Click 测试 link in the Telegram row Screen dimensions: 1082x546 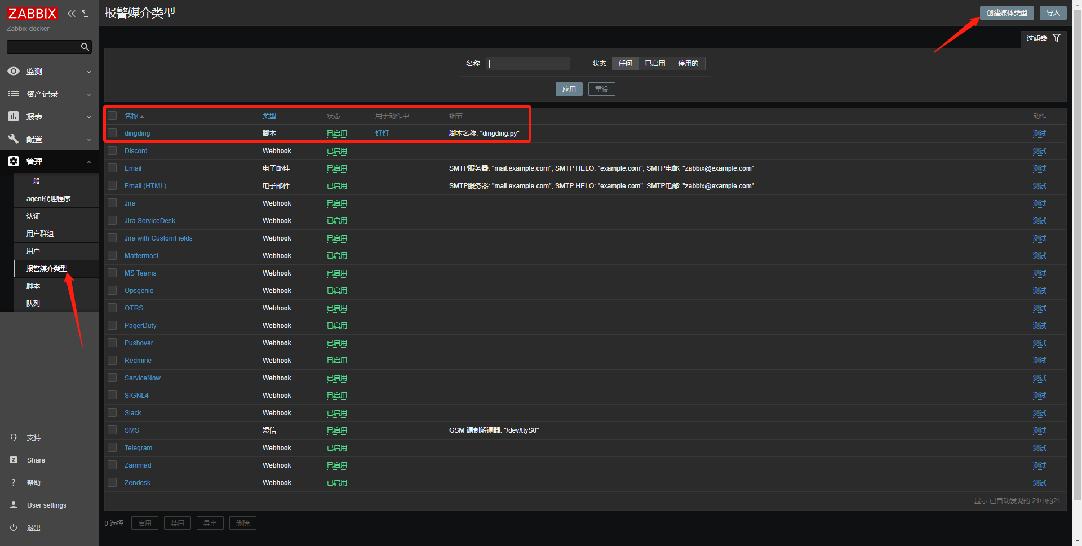coord(1040,448)
